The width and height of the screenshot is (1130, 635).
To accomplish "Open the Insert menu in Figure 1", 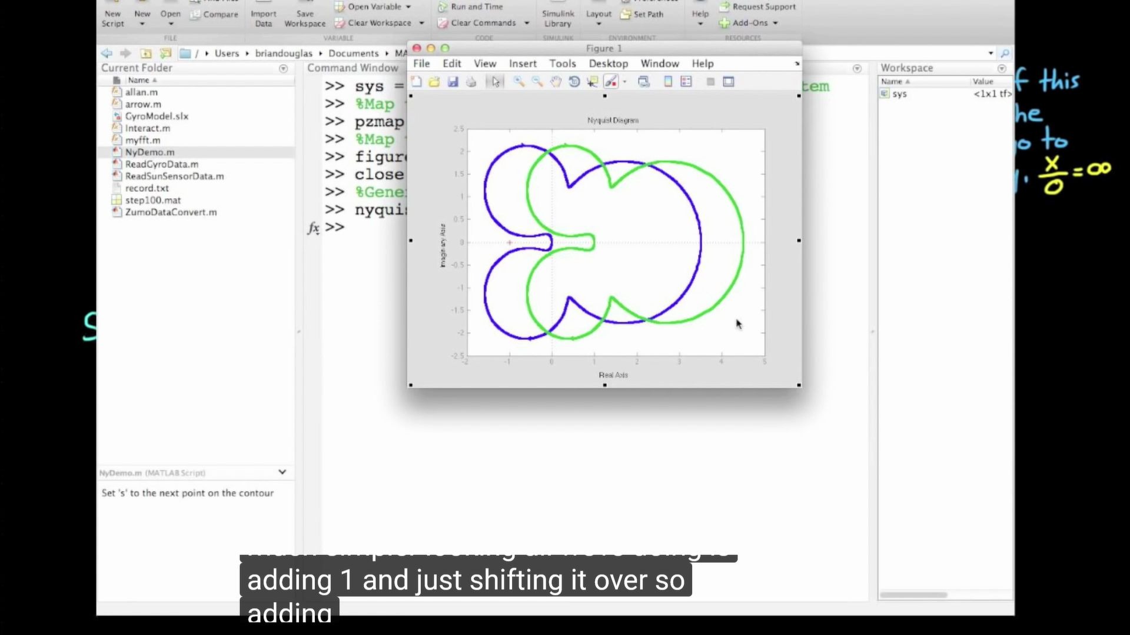I will coord(523,63).
